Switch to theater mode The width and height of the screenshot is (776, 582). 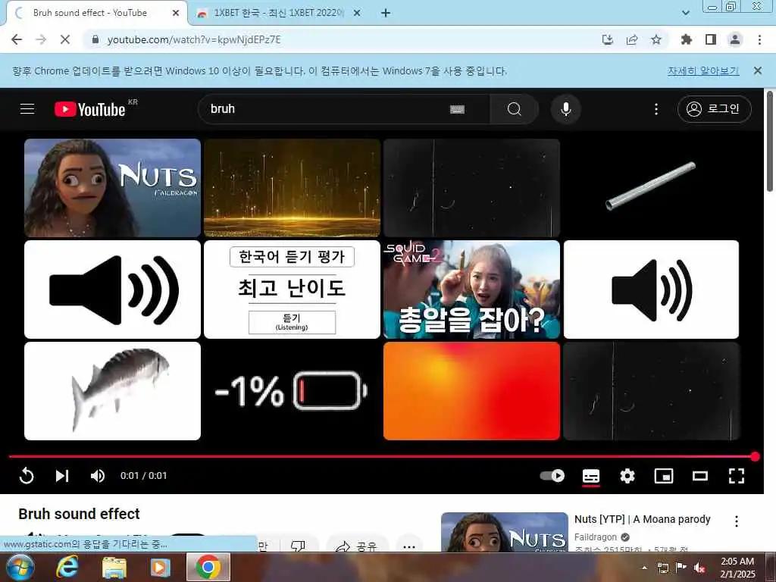pos(699,476)
